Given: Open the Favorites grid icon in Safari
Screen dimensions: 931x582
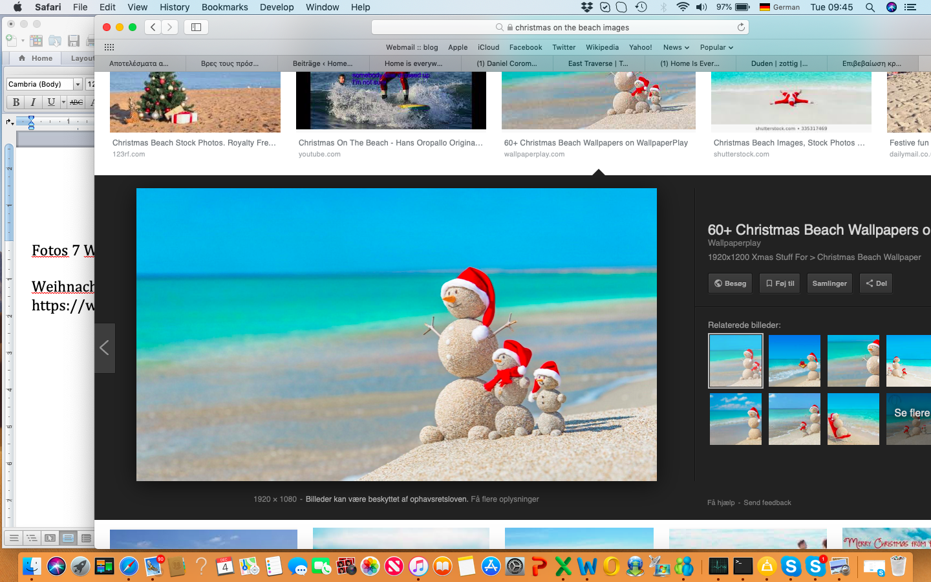Looking at the screenshot, I should point(109,47).
